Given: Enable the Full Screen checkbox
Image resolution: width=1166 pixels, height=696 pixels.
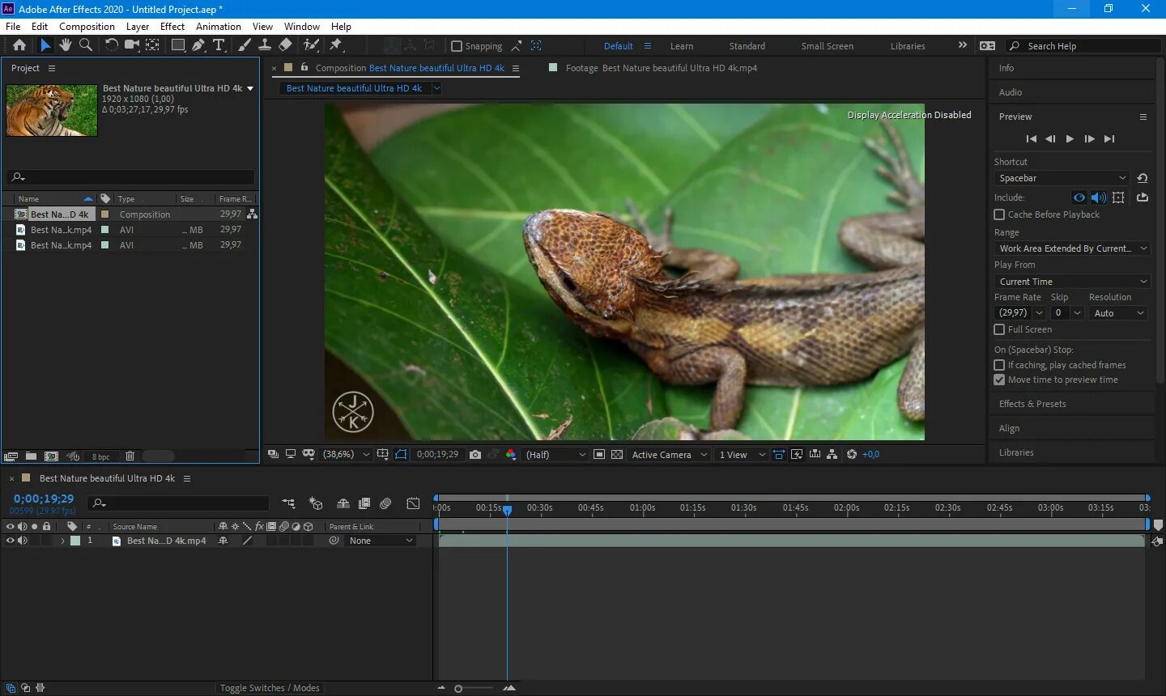Looking at the screenshot, I should point(999,329).
